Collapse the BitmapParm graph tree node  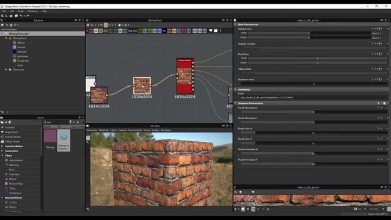pyautogui.click(x=6, y=38)
